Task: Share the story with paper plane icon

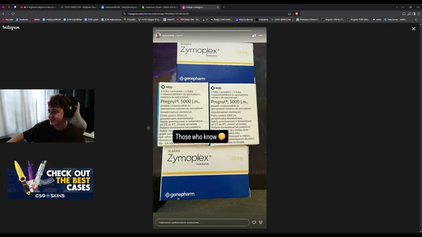Action: coord(260,223)
